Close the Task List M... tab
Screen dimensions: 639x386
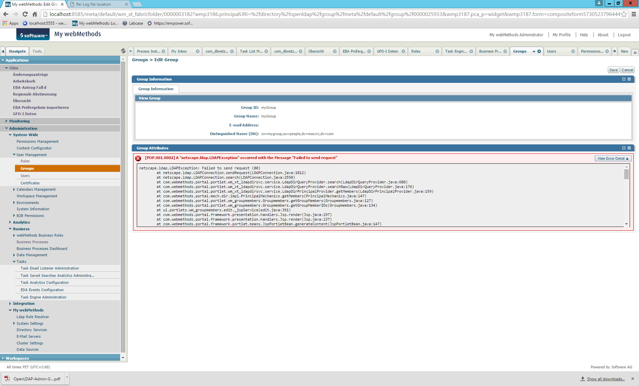[x=266, y=51]
